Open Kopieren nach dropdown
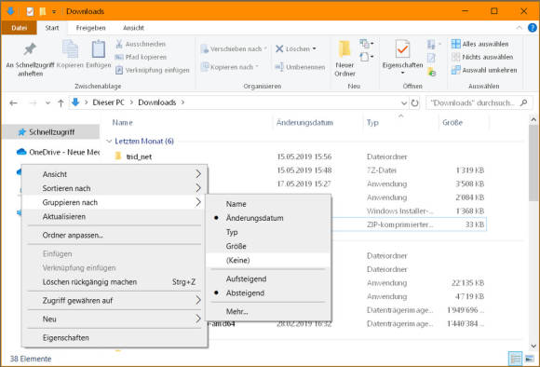540x367 pixels. tap(257, 67)
